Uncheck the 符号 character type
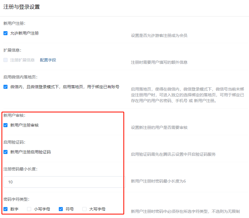249x218 pixels. tap(61, 209)
